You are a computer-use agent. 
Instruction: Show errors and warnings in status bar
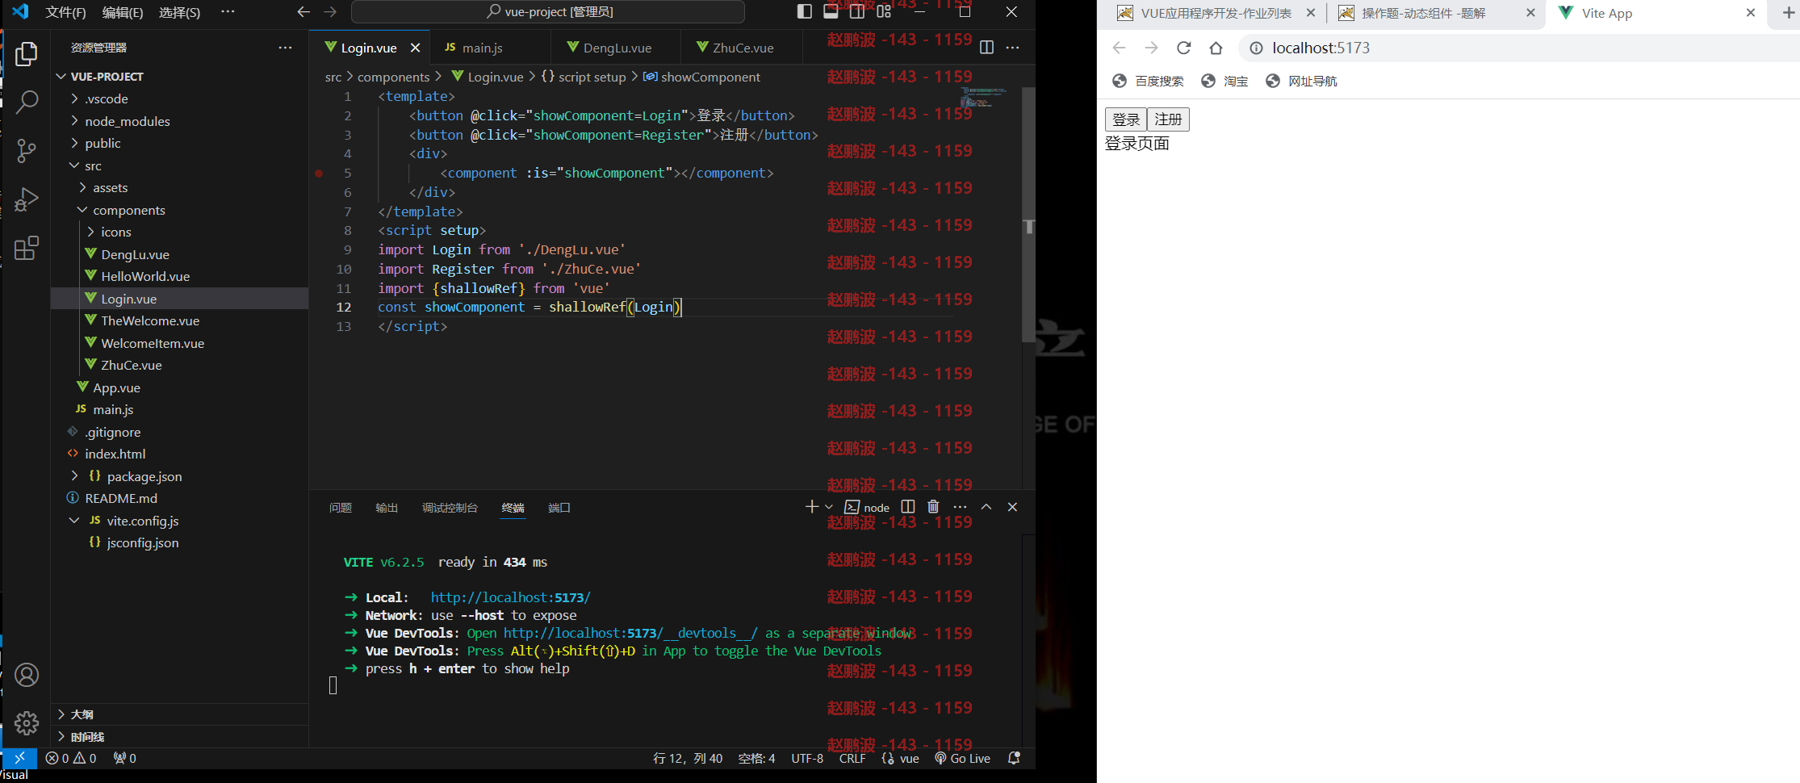(71, 758)
